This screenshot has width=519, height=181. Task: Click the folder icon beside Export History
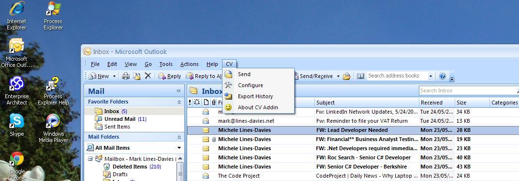tap(228, 96)
